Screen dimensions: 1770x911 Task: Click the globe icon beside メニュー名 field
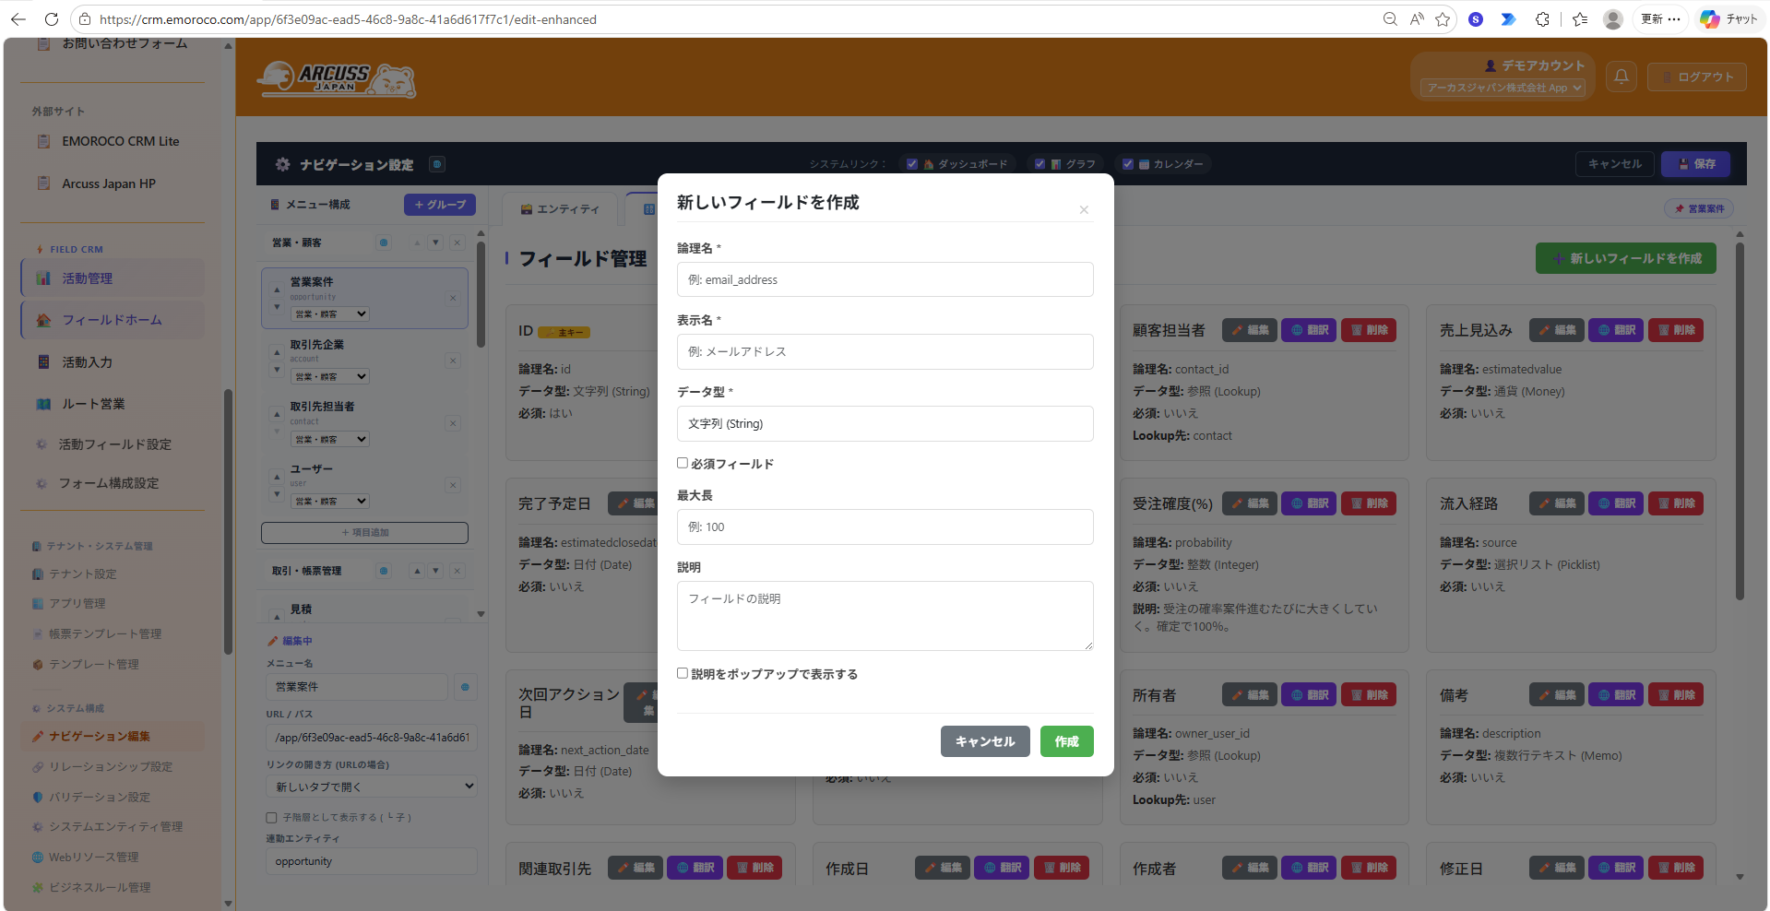[465, 687]
